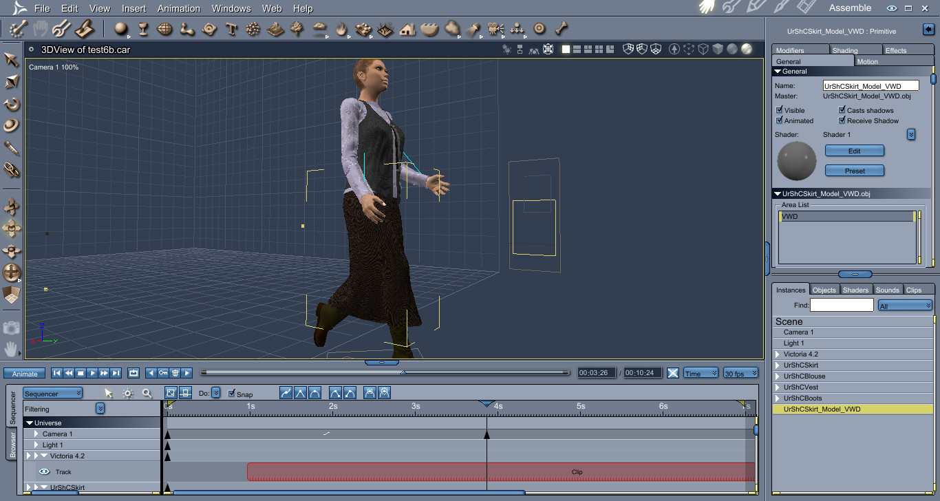Open the Sequencer dropdown menu
Screen dimensions: 940x501
pyautogui.click(x=53, y=393)
